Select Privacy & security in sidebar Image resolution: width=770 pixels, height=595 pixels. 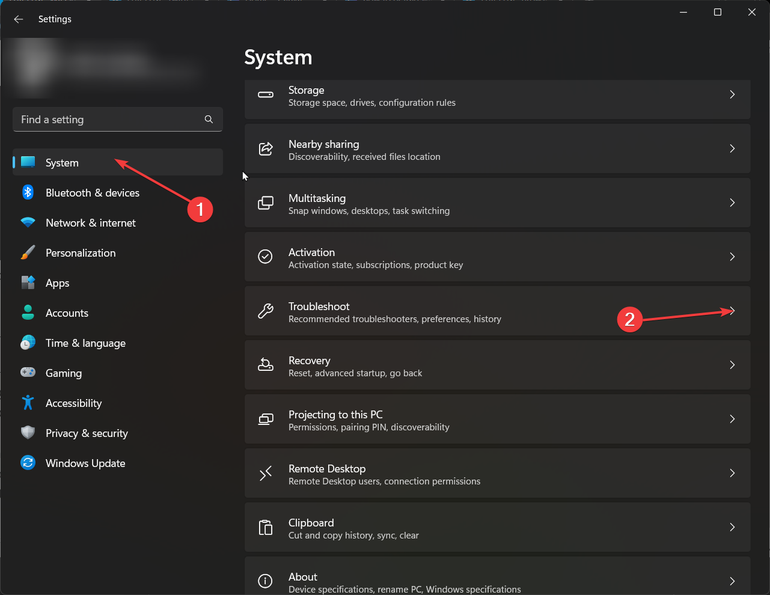[x=87, y=433]
